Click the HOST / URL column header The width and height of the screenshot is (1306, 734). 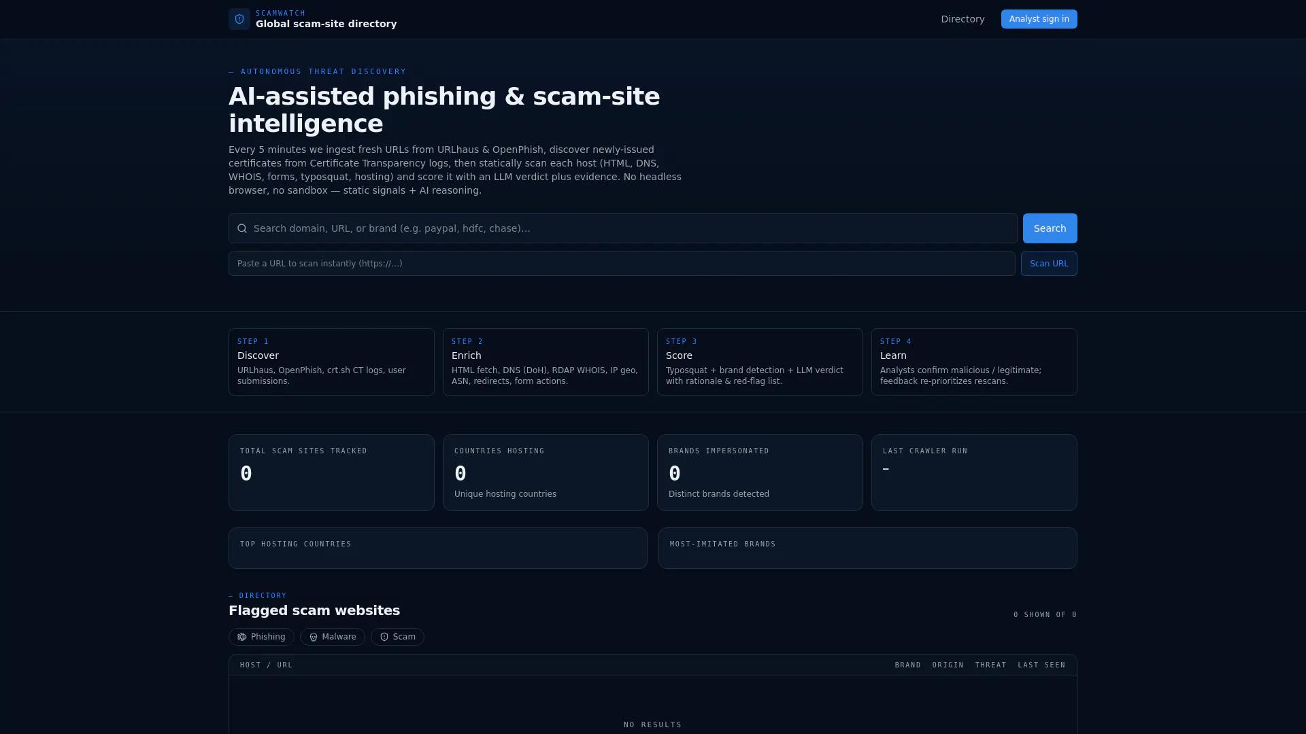point(266,665)
